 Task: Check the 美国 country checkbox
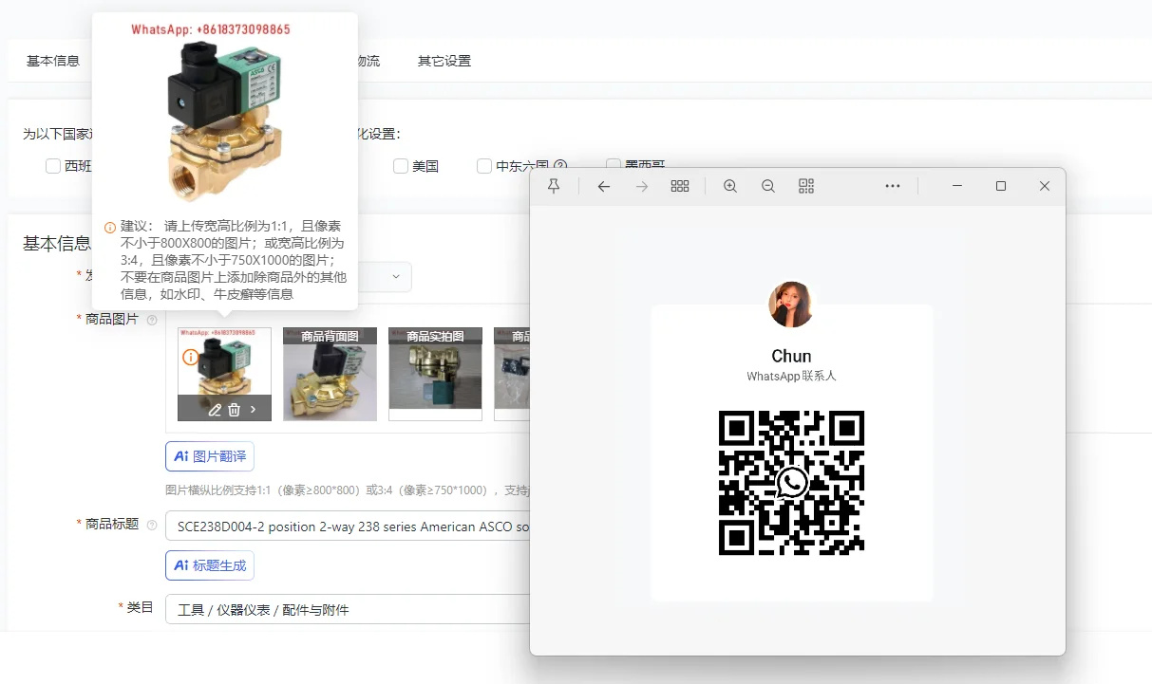pyautogui.click(x=401, y=167)
